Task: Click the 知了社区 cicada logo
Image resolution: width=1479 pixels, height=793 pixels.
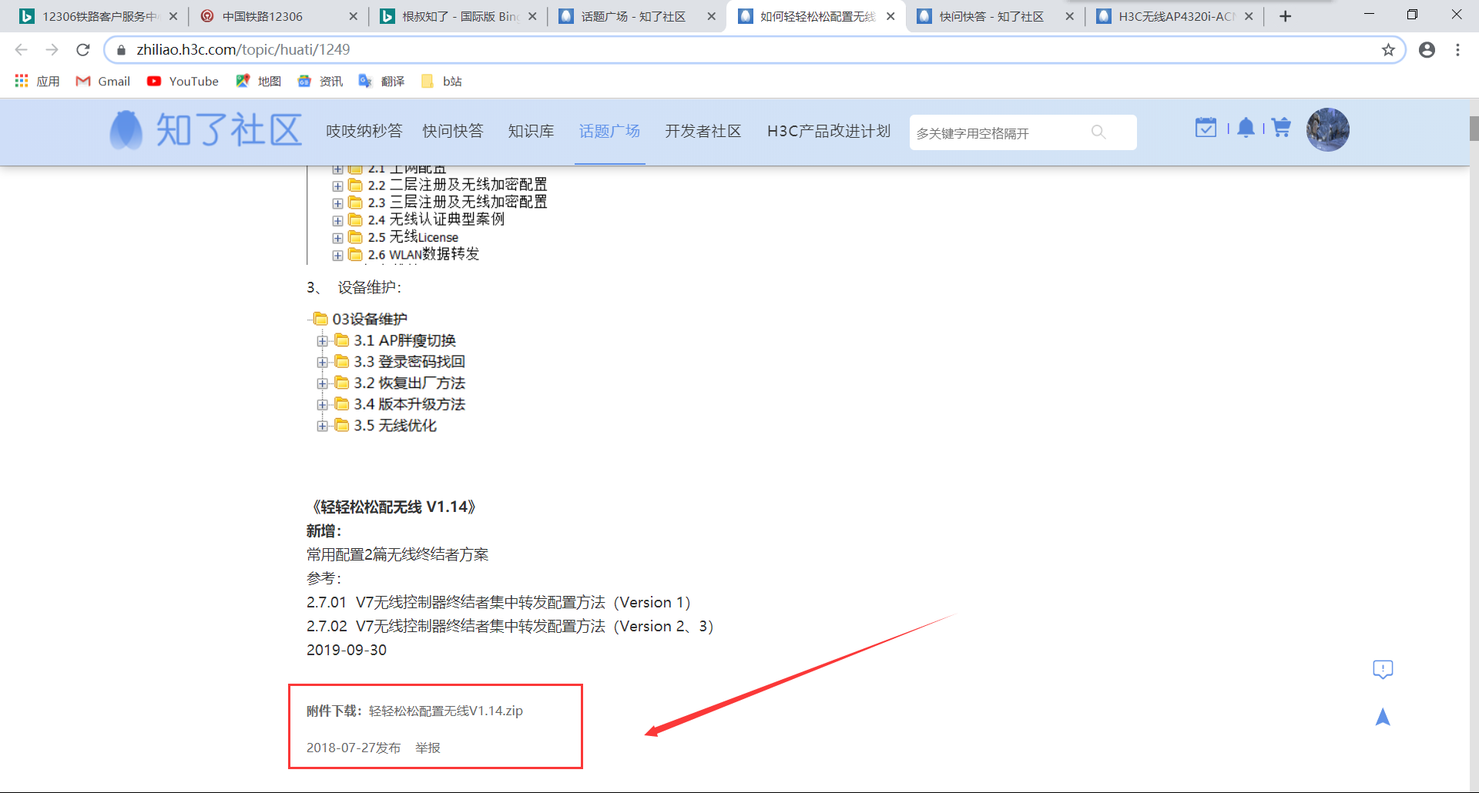Action: tap(205, 129)
